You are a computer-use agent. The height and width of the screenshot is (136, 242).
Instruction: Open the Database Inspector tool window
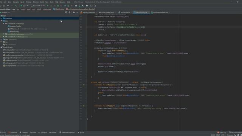[x=67, y=132]
